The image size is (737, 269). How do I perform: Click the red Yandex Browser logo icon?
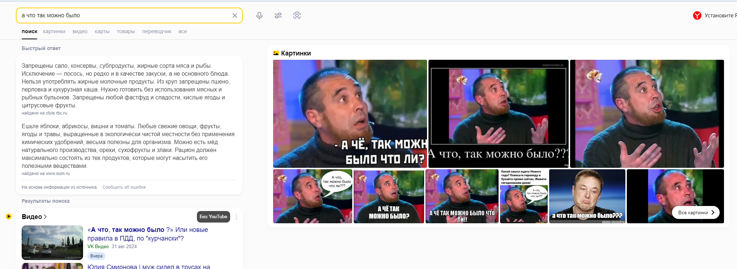pyautogui.click(x=697, y=15)
